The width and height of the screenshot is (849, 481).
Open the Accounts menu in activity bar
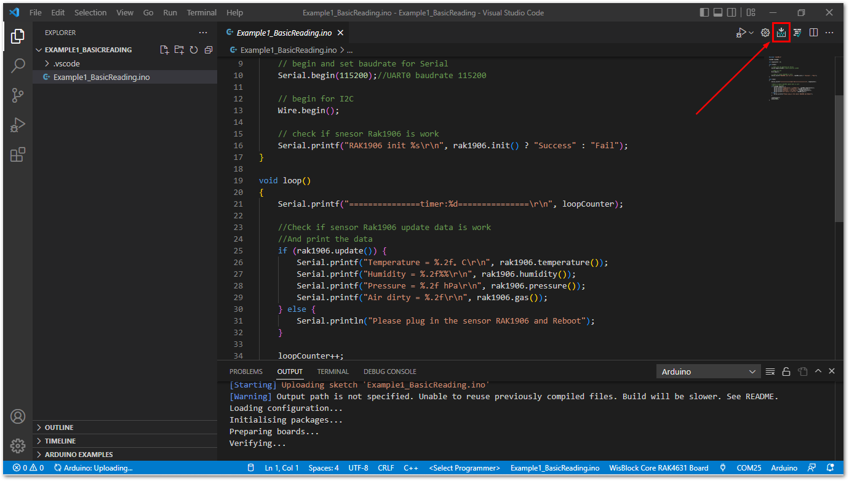(x=18, y=416)
